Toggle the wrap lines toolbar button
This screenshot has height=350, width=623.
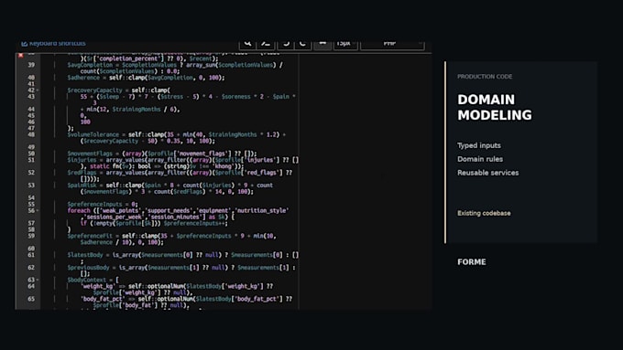click(322, 43)
